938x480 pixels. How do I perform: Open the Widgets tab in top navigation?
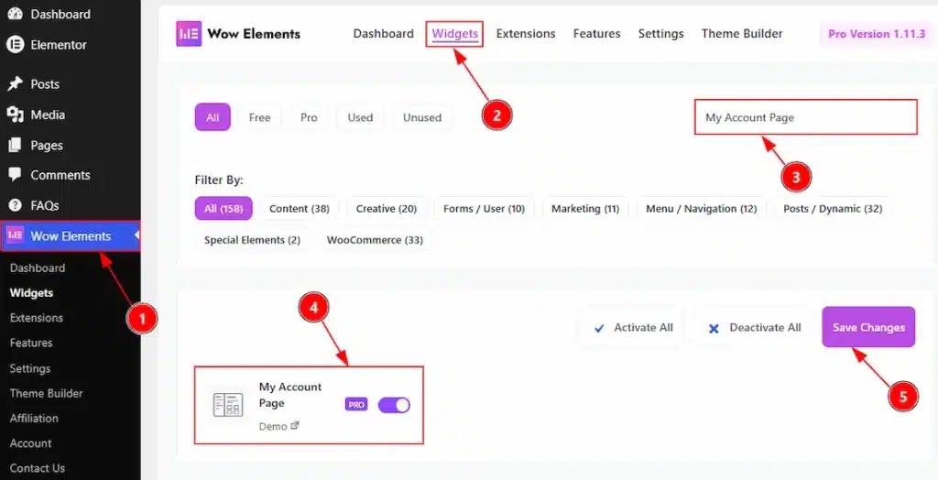pos(454,34)
